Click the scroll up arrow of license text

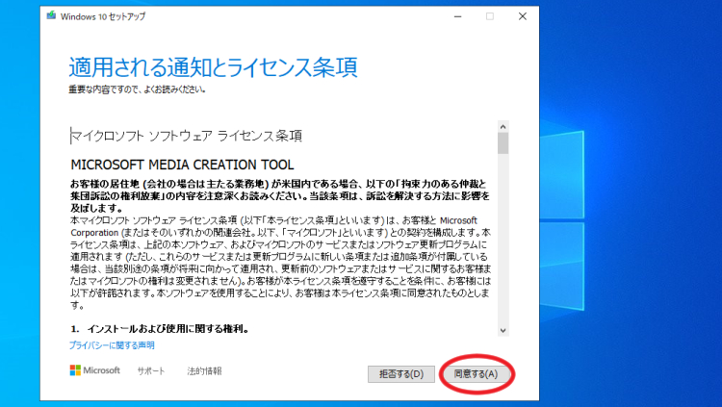click(503, 126)
